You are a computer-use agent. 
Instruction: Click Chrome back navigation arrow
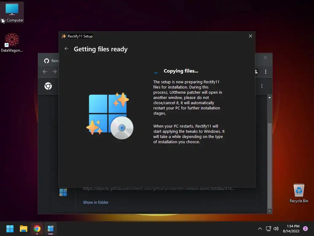(45, 72)
